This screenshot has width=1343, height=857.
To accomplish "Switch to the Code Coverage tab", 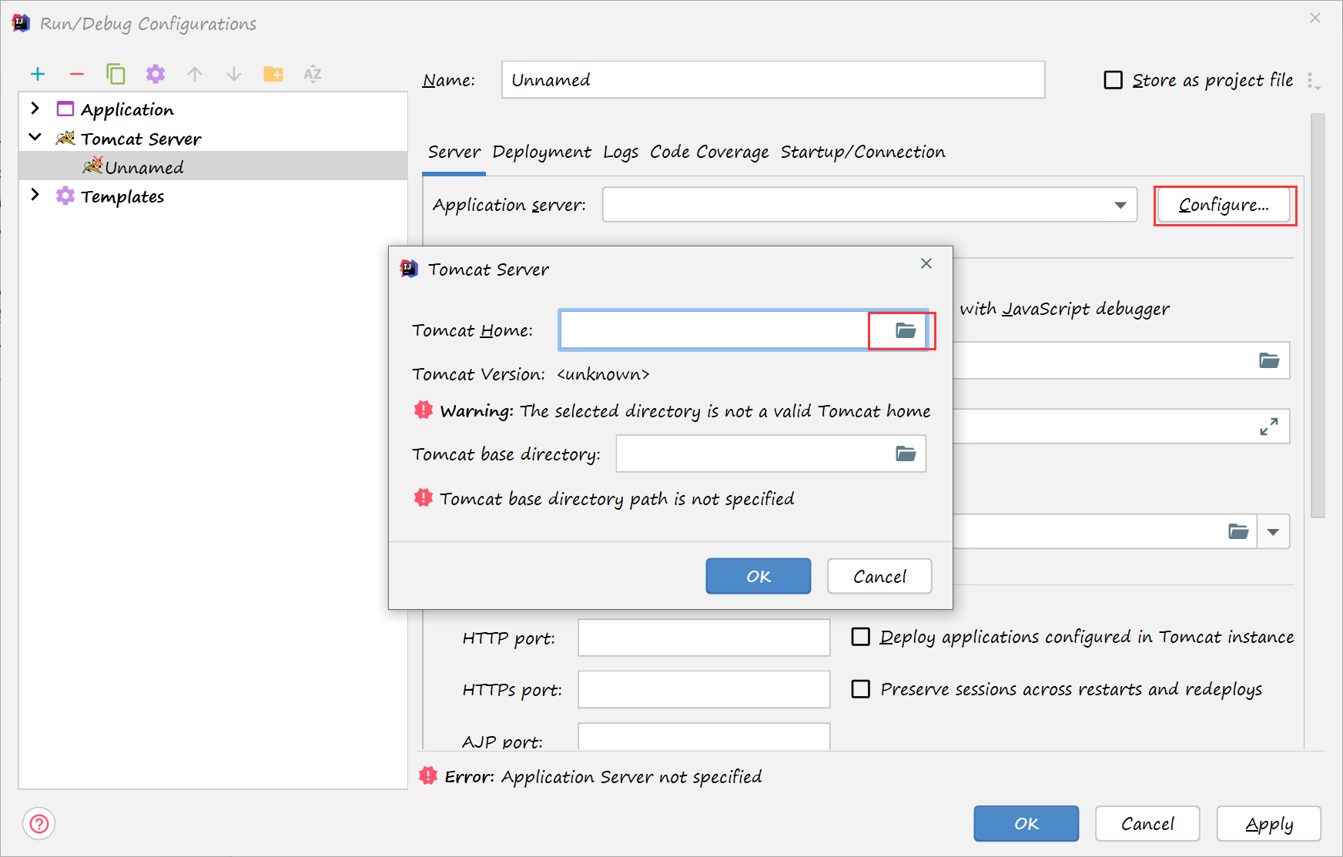I will [x=709, y=152].
